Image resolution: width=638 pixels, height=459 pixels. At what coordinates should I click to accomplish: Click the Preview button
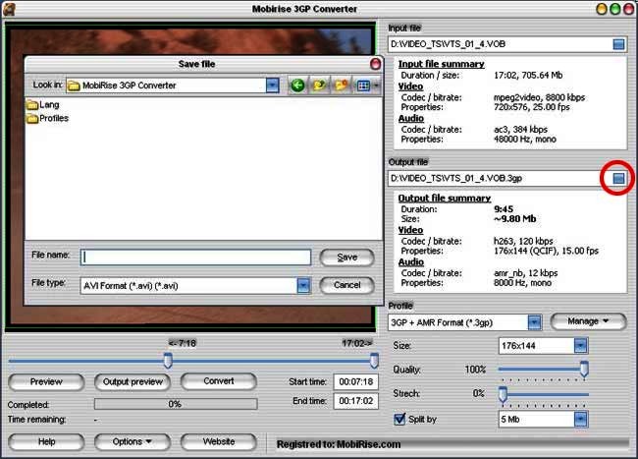[46, 382]
